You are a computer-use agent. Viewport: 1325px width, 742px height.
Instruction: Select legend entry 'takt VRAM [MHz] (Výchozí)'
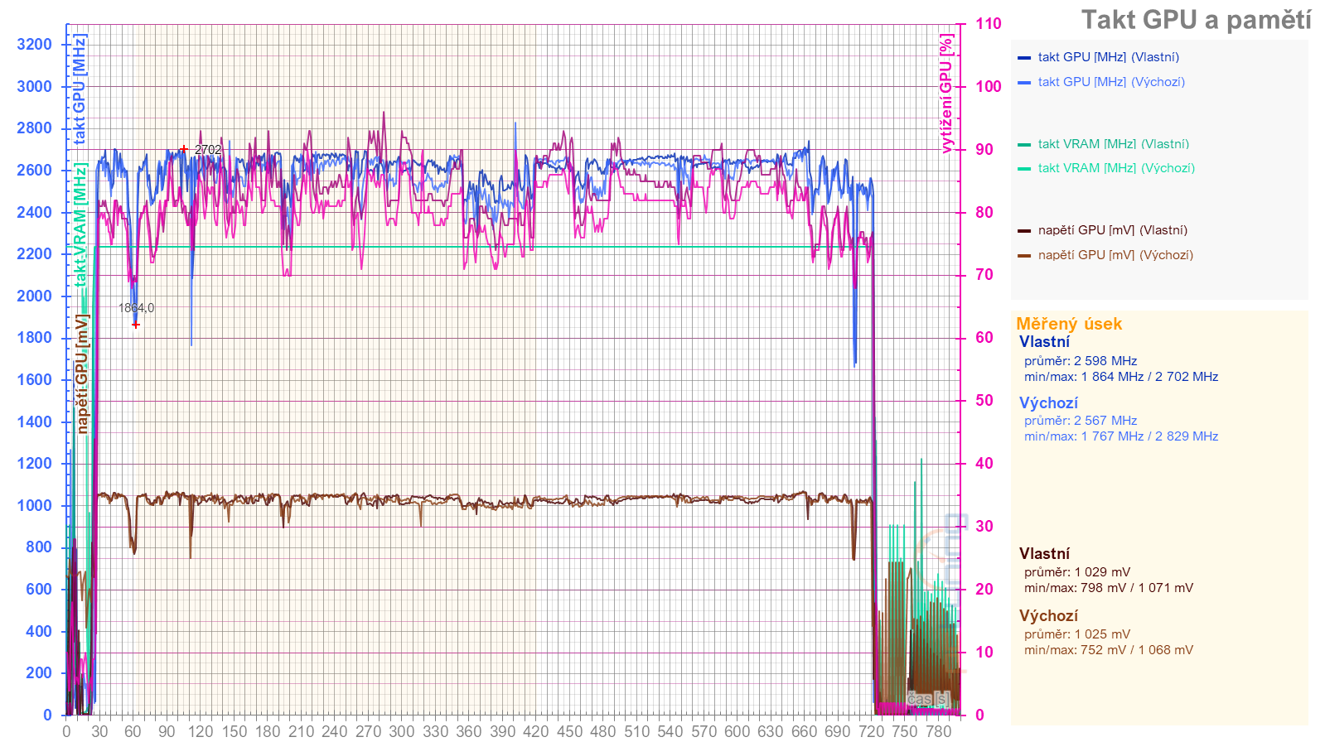(1116, 168)
